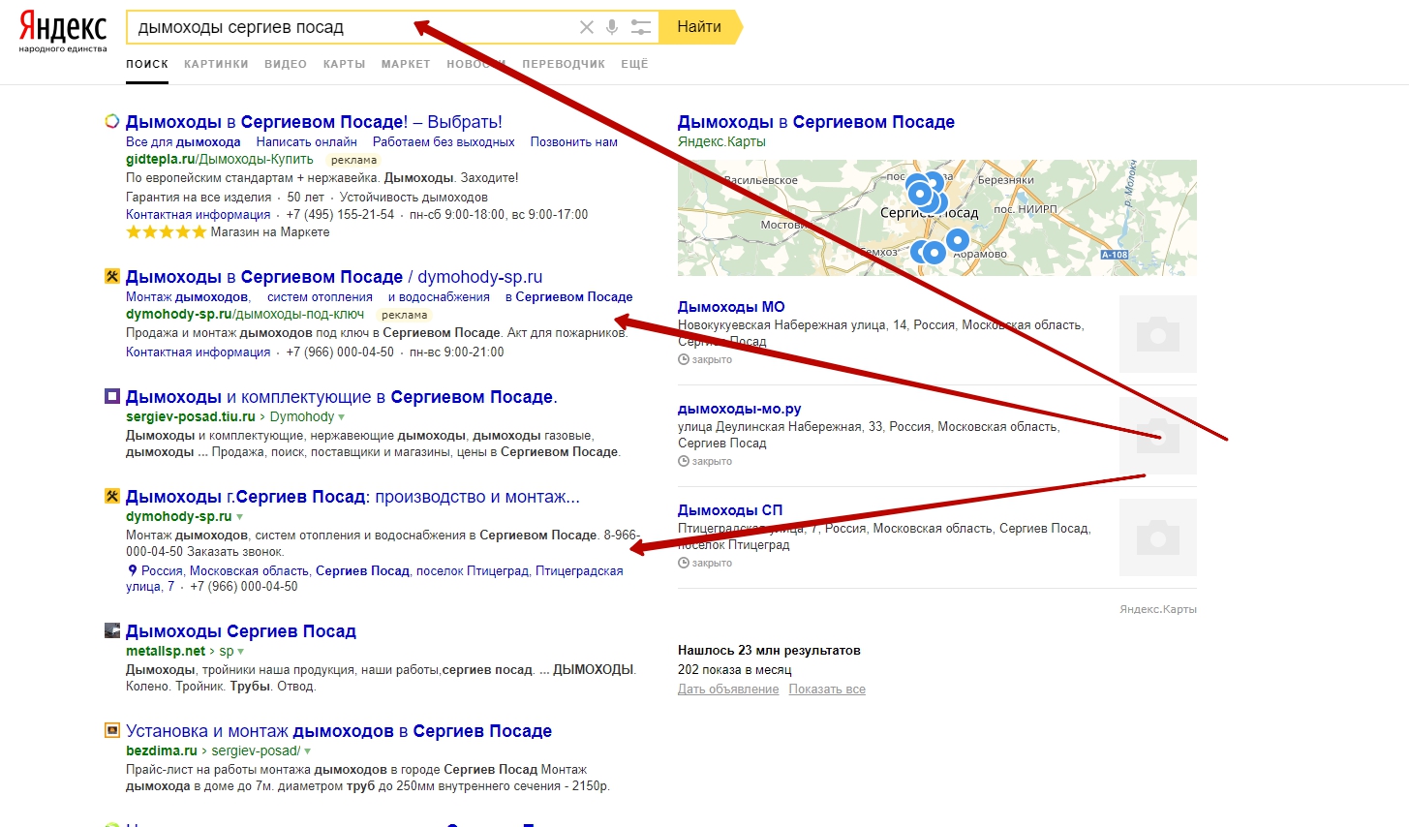
Task: Click favicon of 'производство и монтаж' result
Action: point(112,496)
